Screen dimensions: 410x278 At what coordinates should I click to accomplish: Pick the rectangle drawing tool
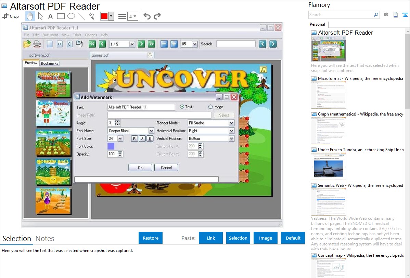click(61, 16)
